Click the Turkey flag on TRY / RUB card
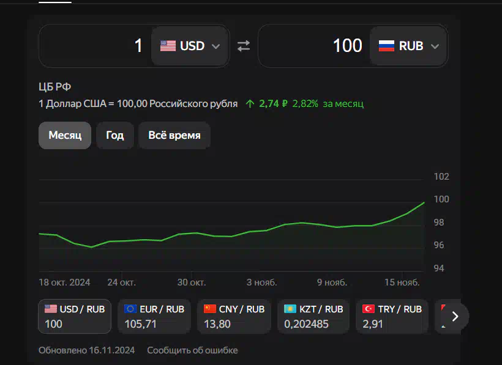Viewport: 502px width, 365px height. pyautogui.click(x=369, y=309)
